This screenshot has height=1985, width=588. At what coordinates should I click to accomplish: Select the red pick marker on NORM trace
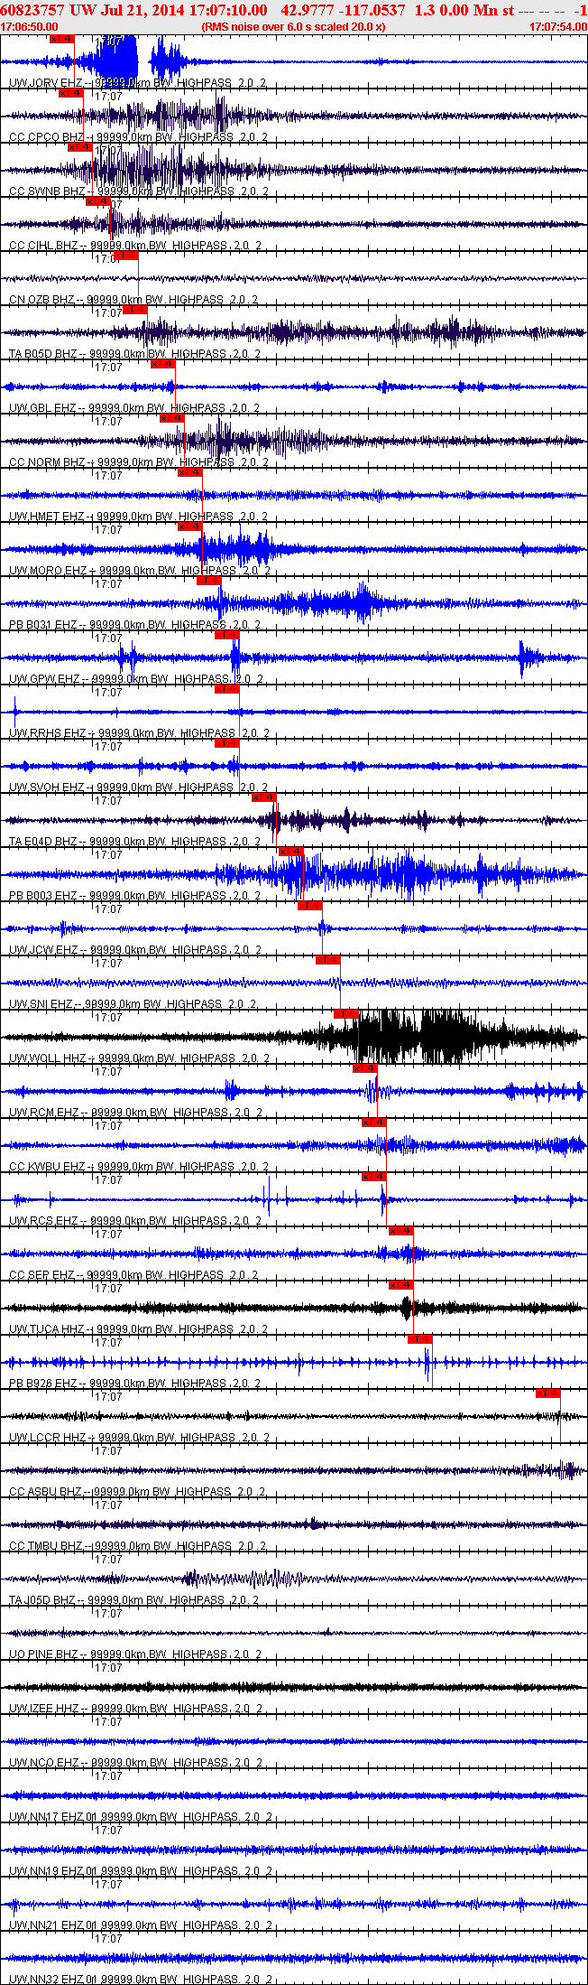click(x=171, y=418)
